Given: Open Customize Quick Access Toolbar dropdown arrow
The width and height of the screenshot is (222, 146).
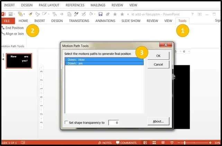Looking at the screenshot, I should coord(128,14).
